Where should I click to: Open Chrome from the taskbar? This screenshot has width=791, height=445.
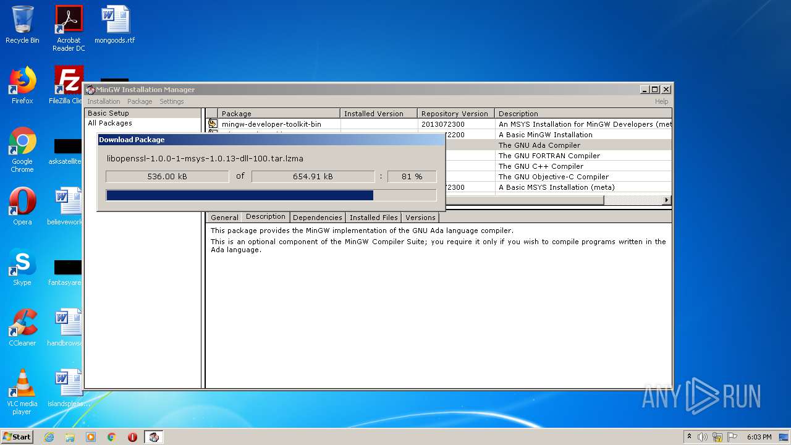click(112, 437)
